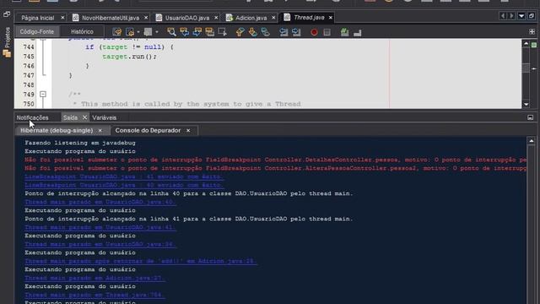Toggle Highlight Search icon

[210, 32]
